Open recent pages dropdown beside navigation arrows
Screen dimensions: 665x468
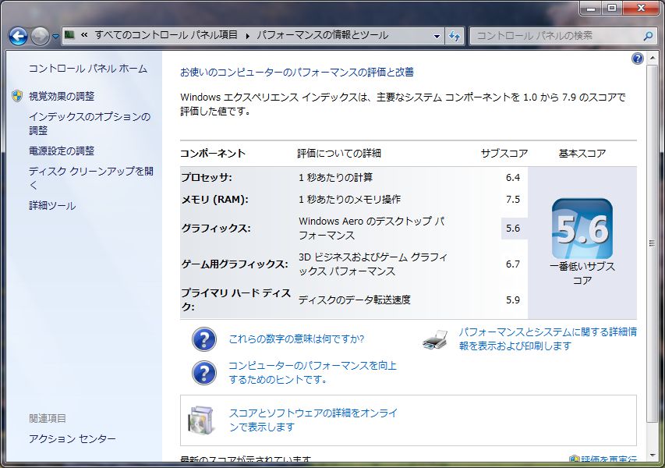click(55, 37)
